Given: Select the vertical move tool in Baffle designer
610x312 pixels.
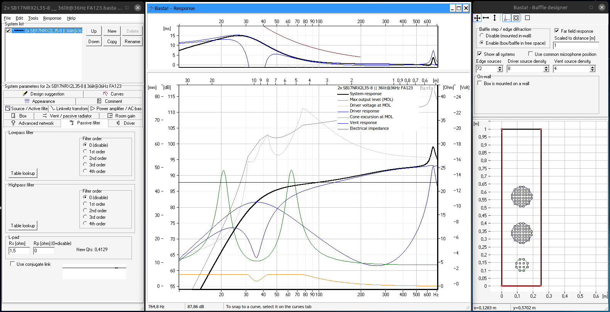Looking at the screenshot, I should tap(495, 18).
